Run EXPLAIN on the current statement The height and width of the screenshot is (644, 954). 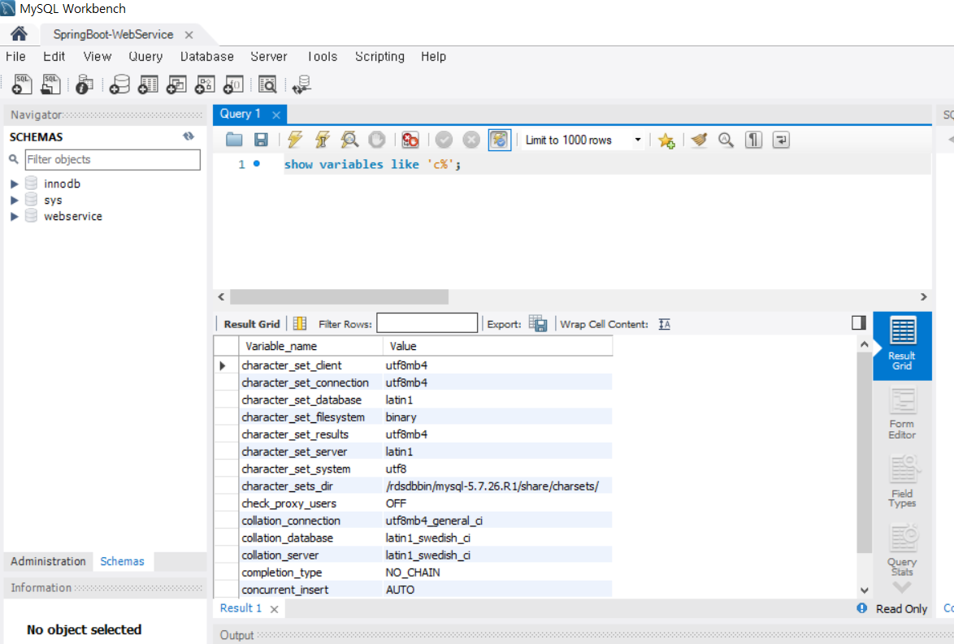(350, 140)
